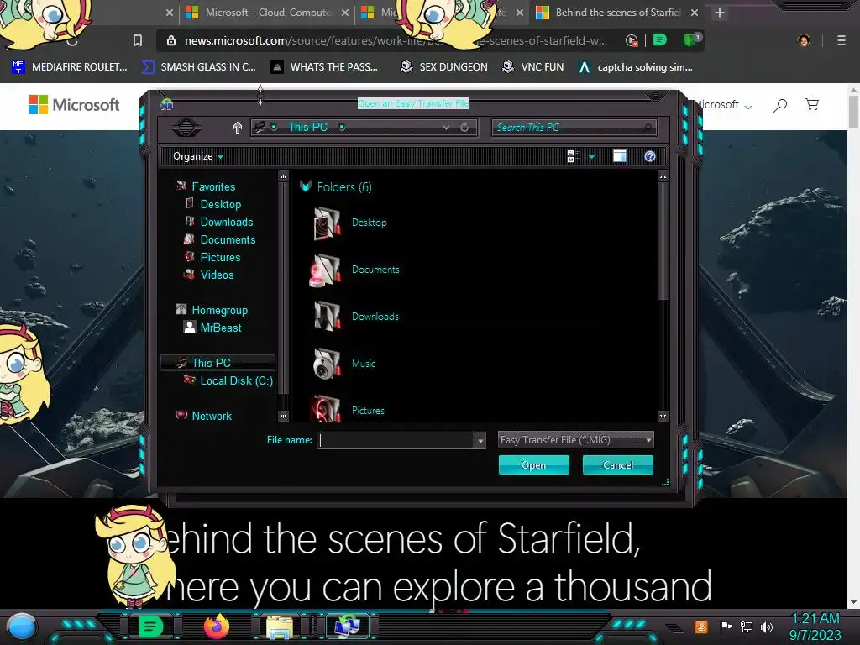Image resolution: width=860 pixels, height=645 pixels.
Task: Select Local Disk (C:) in tree
Action: tap(236, 380)
